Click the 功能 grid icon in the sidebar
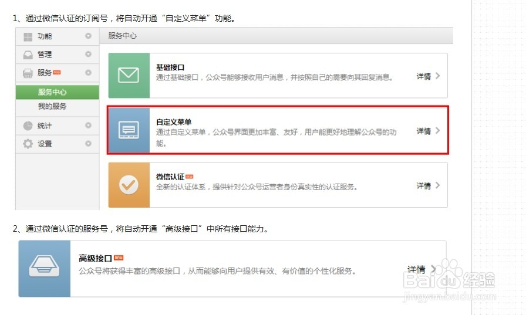This screenshot has height=315, width=526. [28, 36]
